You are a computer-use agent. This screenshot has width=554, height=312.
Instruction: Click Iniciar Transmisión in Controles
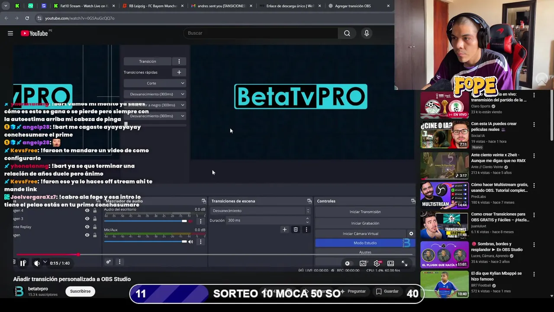coord(365,212)
